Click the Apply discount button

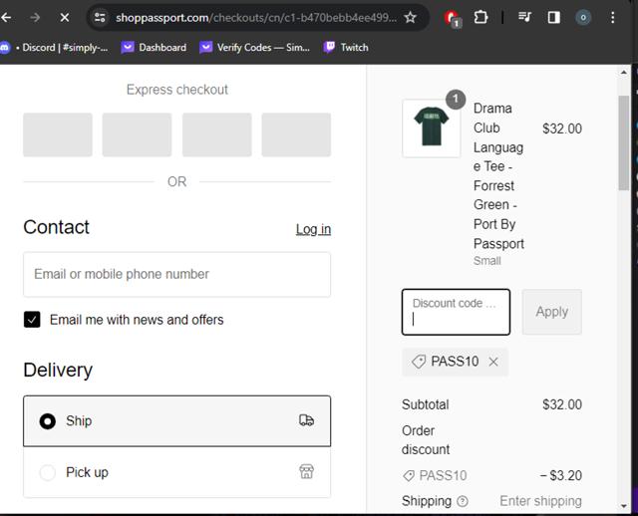[x=551, y=312]
